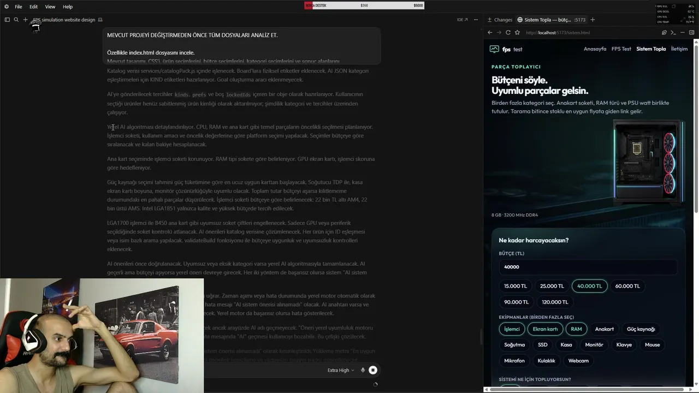Open the FPS Test nav link
699x393 pixels.
pos(621,49)
